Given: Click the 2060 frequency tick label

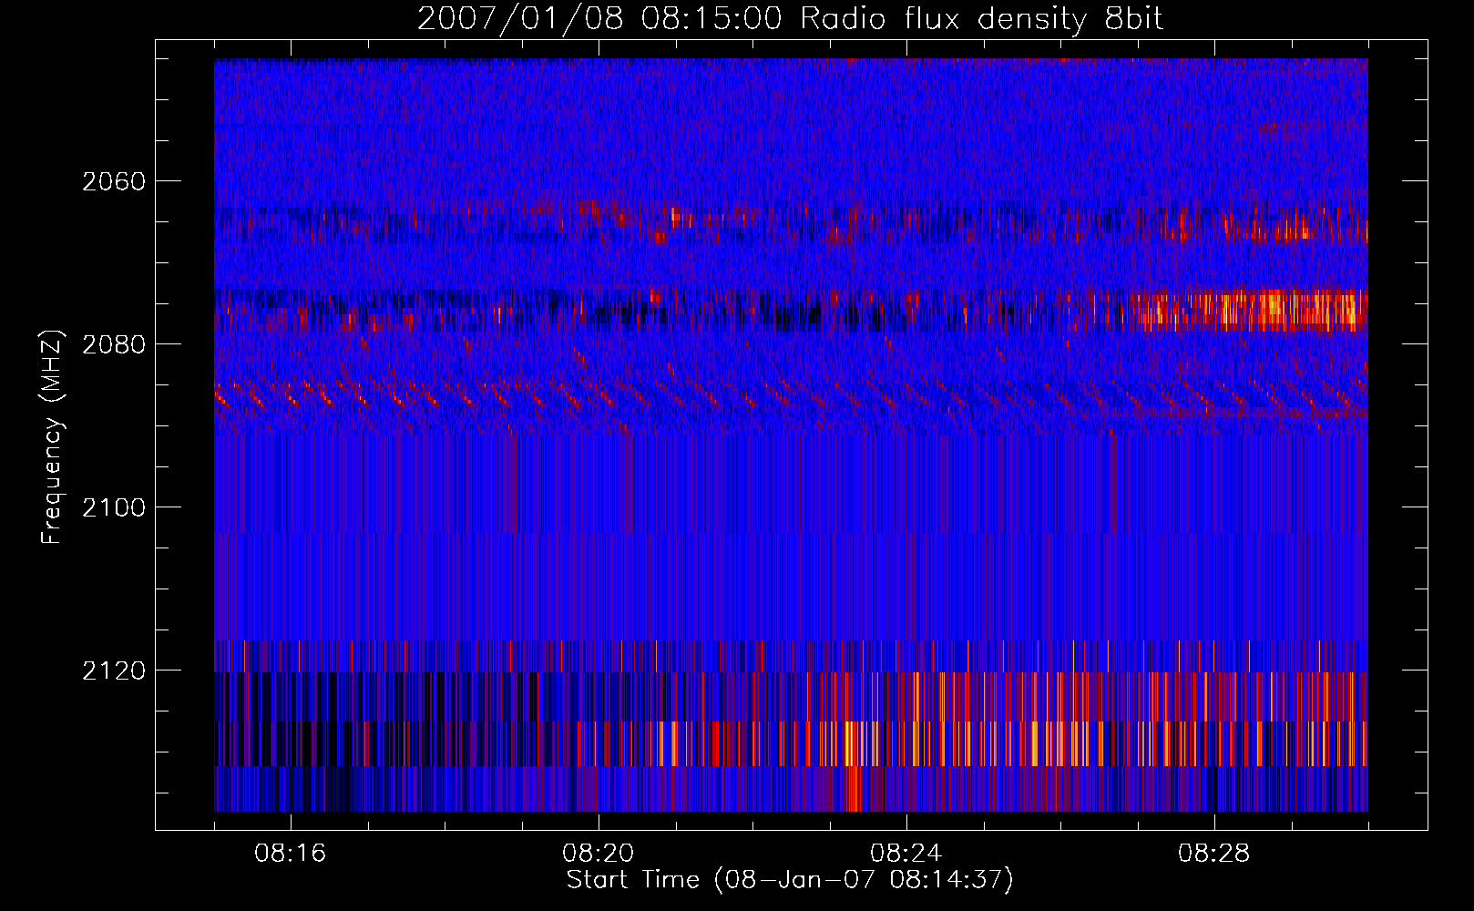Looking at the screenshot, I should click(x=114, y=181).
